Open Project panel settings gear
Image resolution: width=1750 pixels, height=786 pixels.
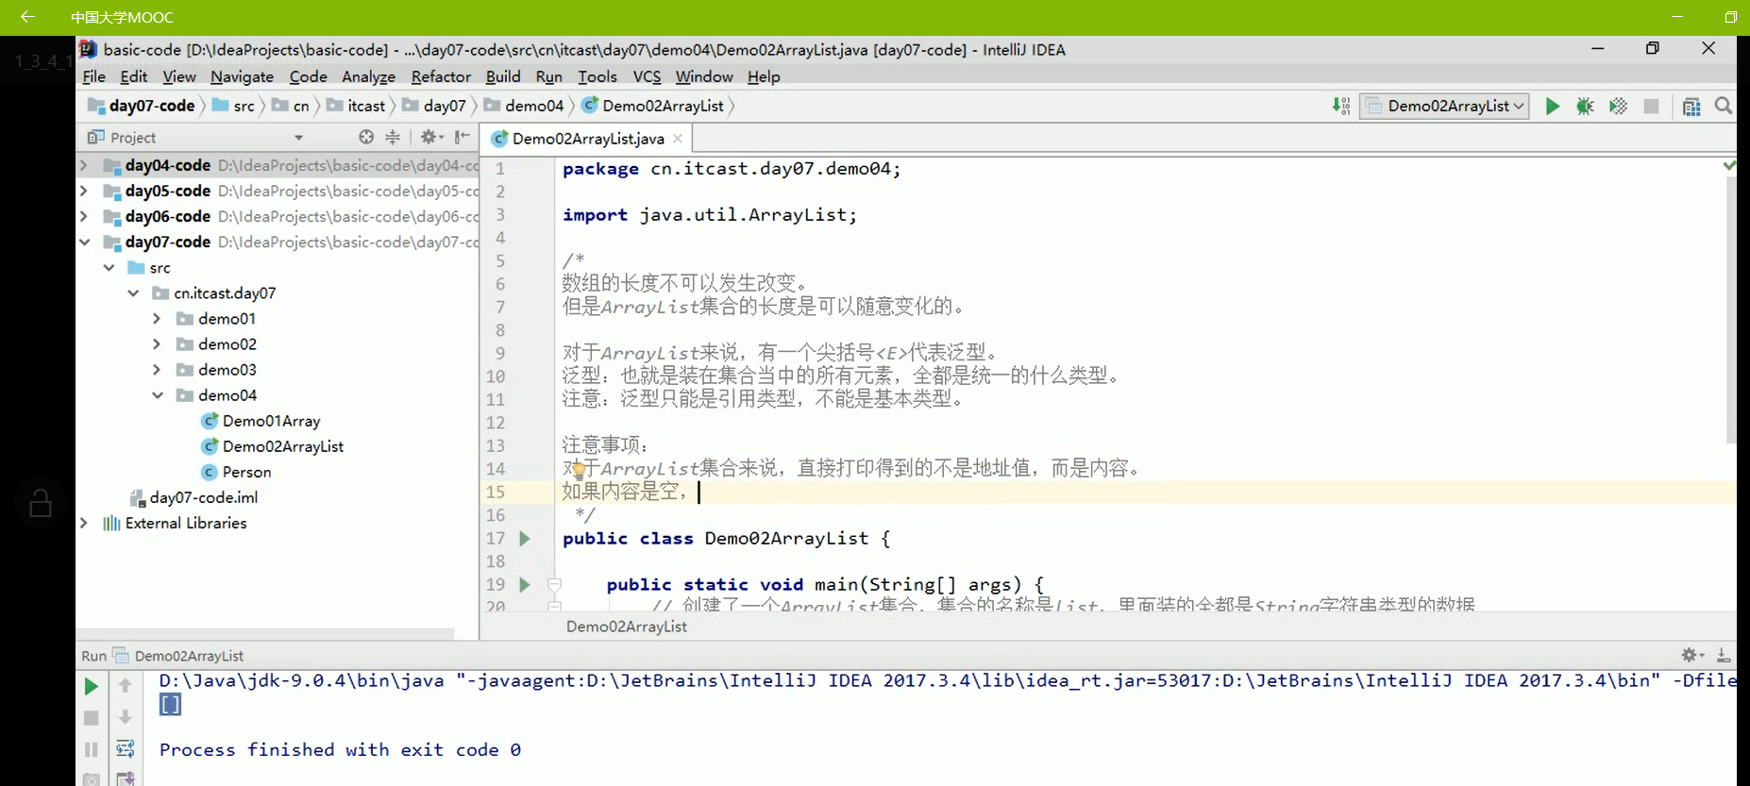point(430,137)
